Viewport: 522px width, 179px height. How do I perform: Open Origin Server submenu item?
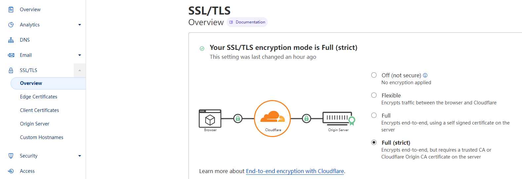click(35, 124)
